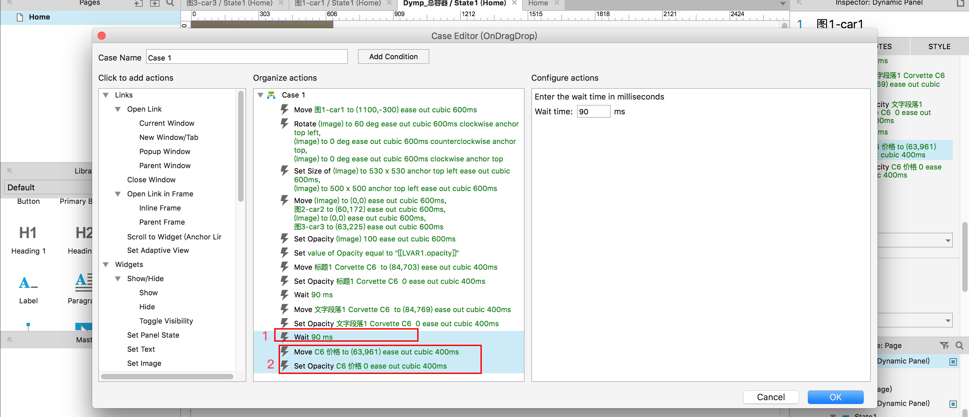Click the Add Folder icon in Pages panel

click(155, 3)
